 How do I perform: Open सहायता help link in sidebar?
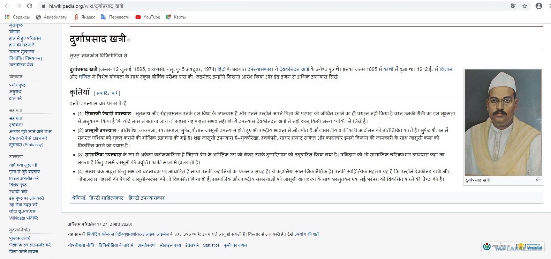tap(16, 119)
